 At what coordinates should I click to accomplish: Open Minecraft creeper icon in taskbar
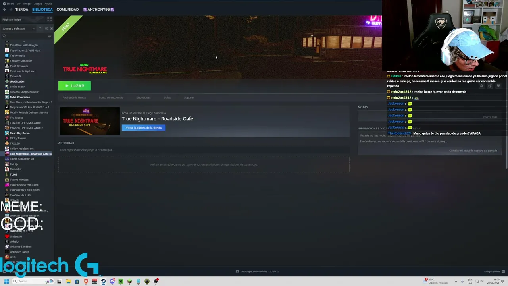[121, 281]
